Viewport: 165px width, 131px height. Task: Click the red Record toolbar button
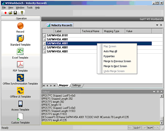5,13
